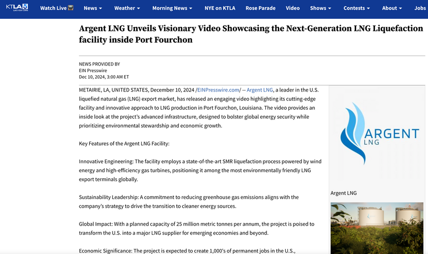Click the Argent LNG image caption
The width and height of the screenshot is (428, 254).
point(343,193)
